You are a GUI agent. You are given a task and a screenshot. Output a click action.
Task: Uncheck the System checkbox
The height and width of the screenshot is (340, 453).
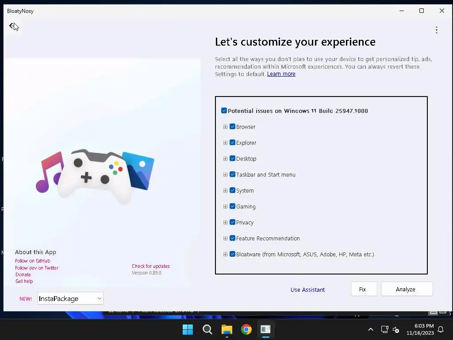232,190
